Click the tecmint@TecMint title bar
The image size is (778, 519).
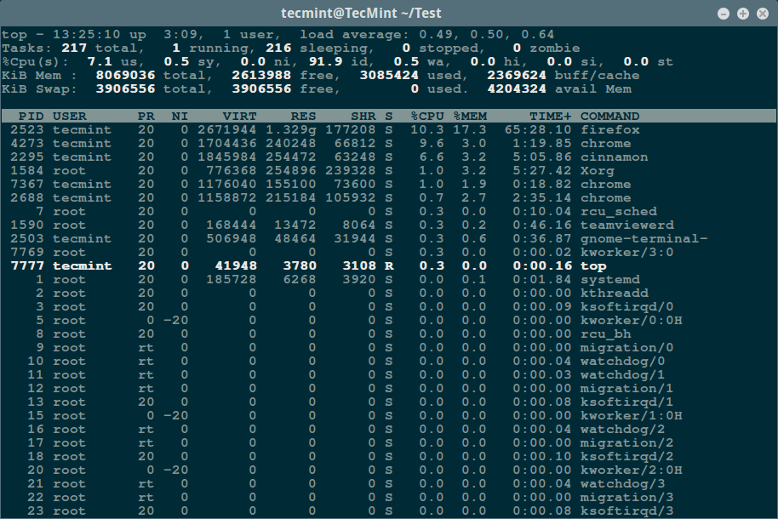pos(388,13)
